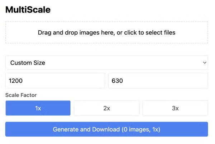Open the Custom Size dropdown
This screenshot has height=144, width=215.
pos(106,63)
